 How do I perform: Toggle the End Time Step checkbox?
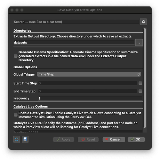(x=140, y=91)
